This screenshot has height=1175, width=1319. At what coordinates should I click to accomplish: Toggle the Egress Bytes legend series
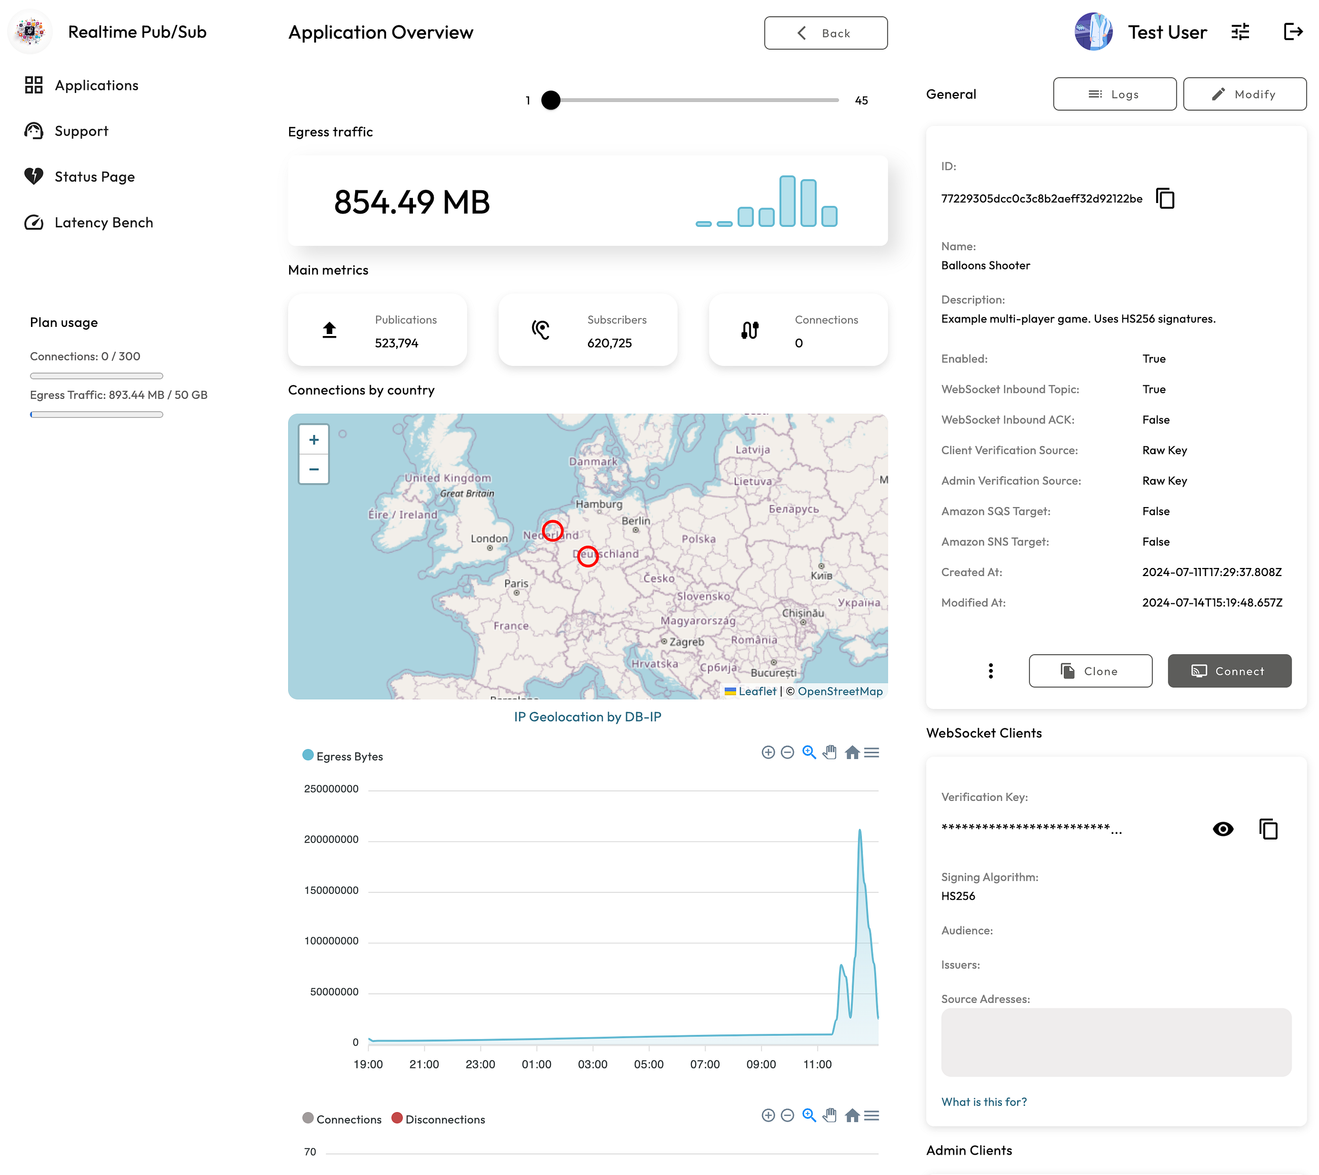click(x=342, y=756)
